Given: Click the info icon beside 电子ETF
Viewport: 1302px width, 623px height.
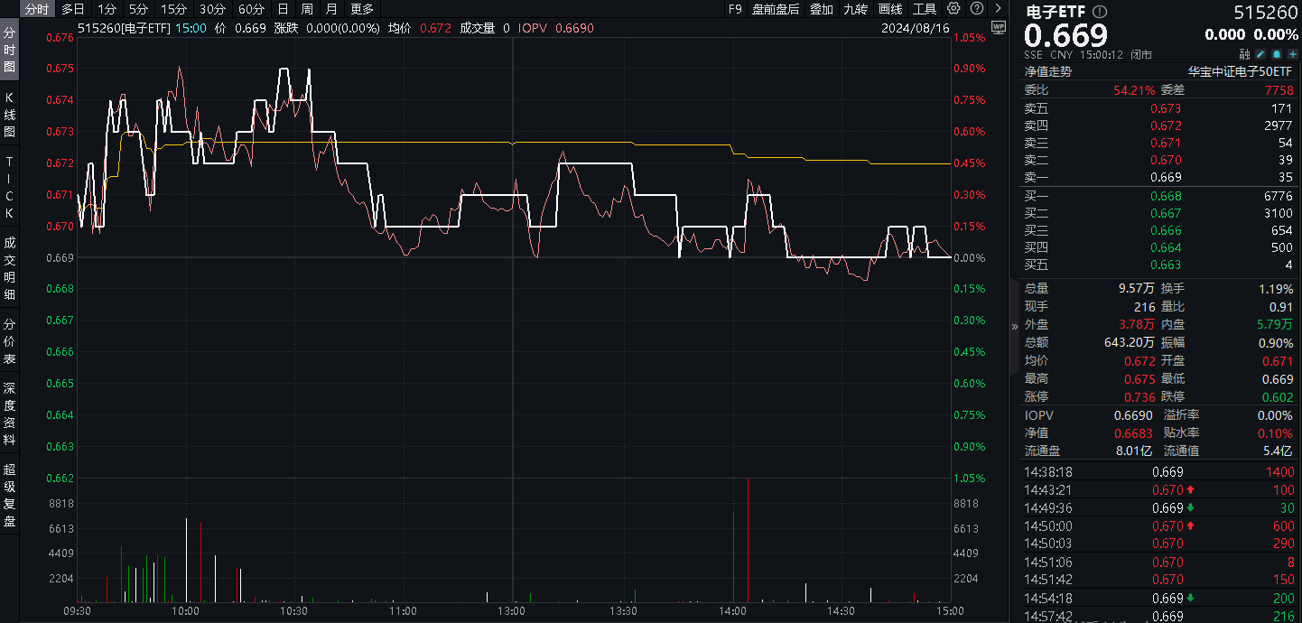Looking at the screenshot, I should (1099, 12).
